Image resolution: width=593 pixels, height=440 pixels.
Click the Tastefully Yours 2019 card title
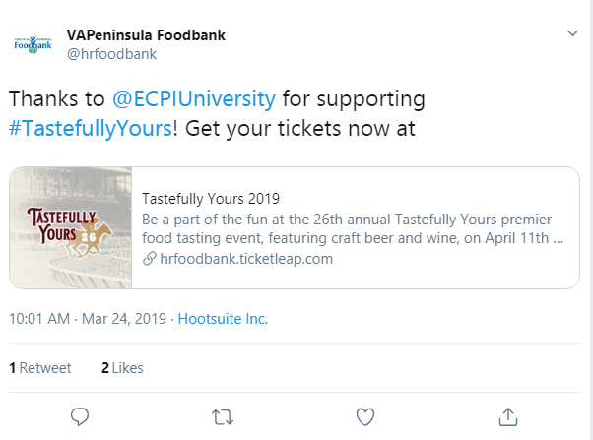(211, 199)
